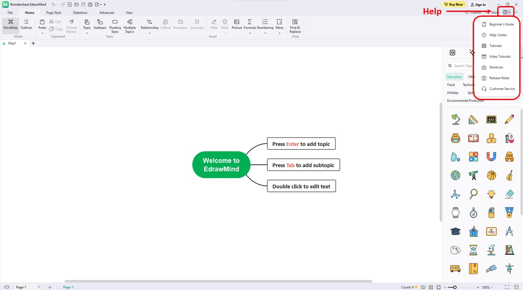Click the Undo arrow in title bar
This screenshot has width=523, height=290.
(x=54, y=4)
